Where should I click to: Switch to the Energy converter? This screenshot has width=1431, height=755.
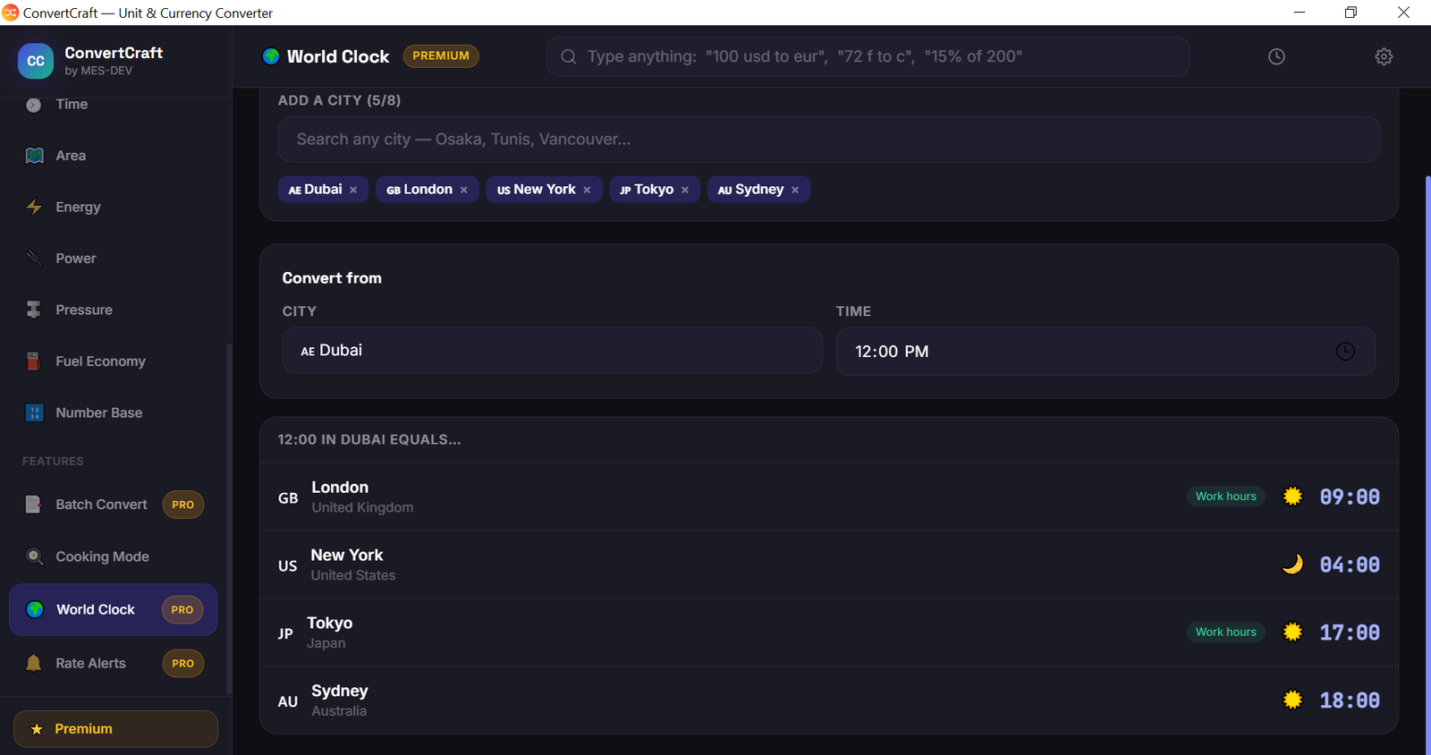(113, 207)
